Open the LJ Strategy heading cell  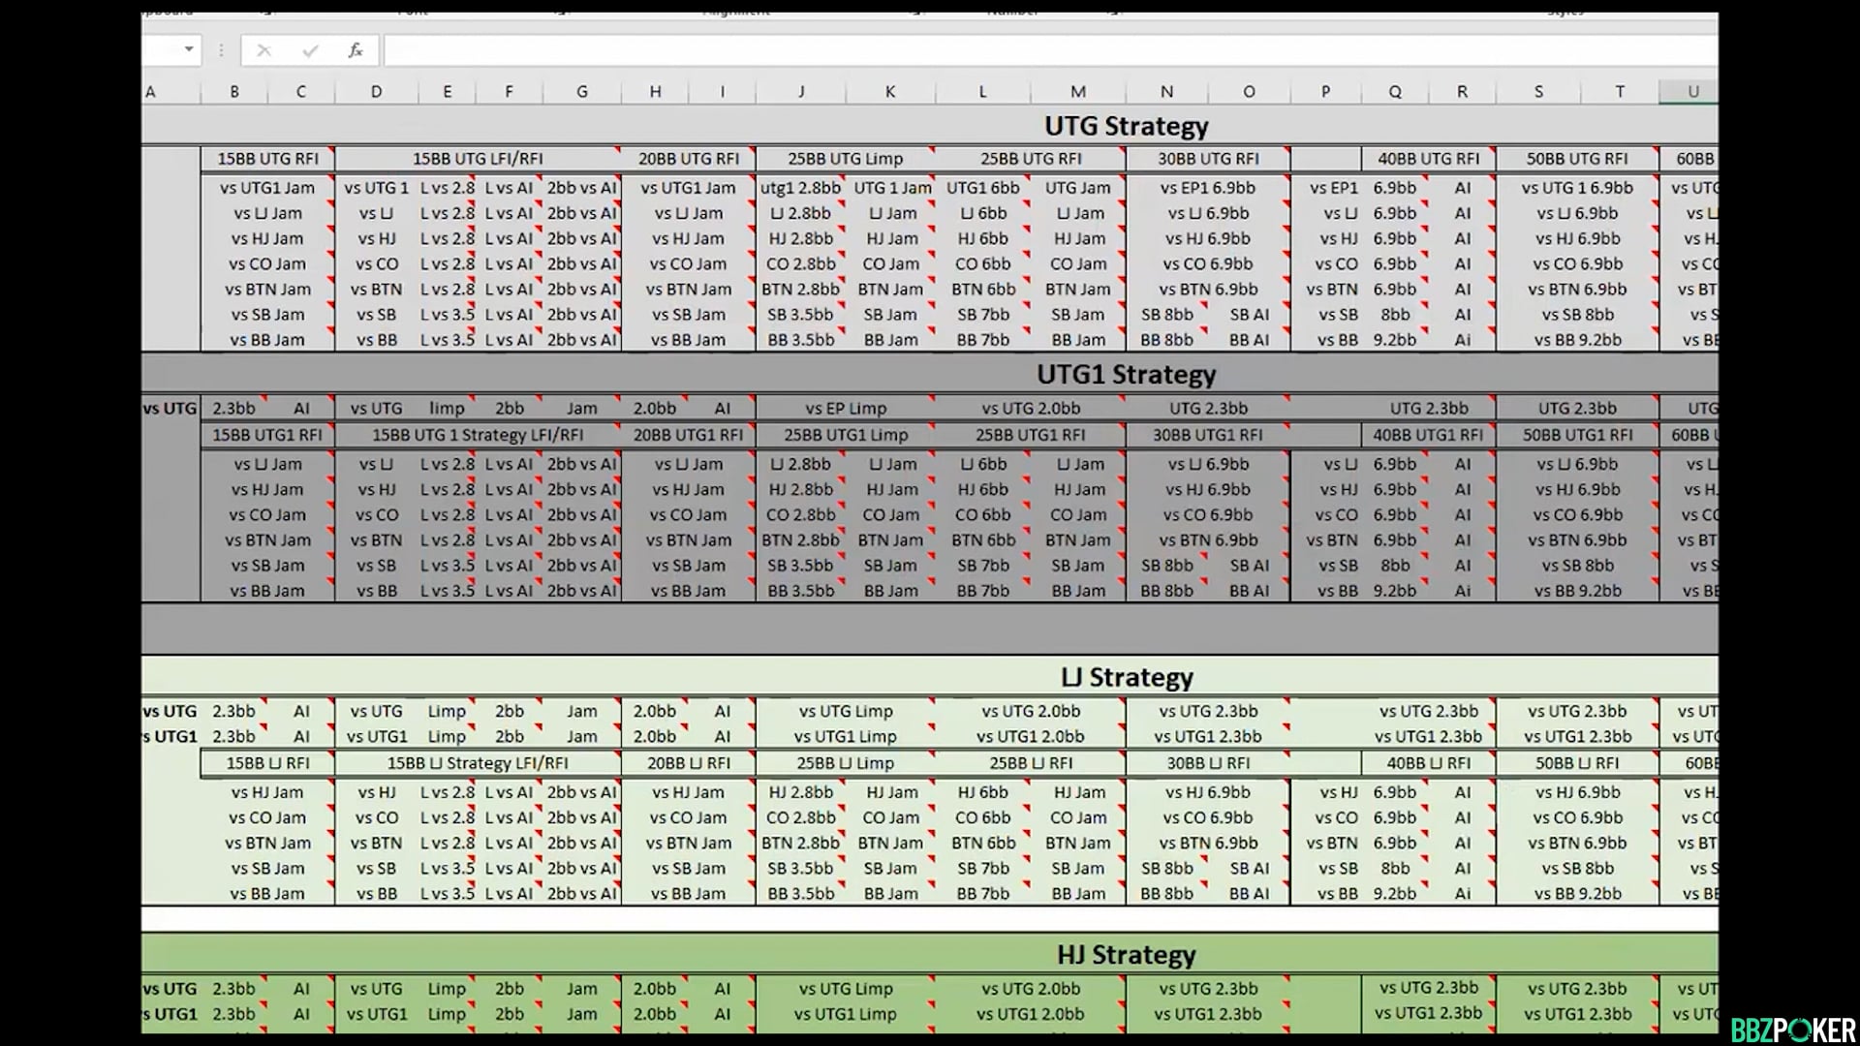[1126, 678]
